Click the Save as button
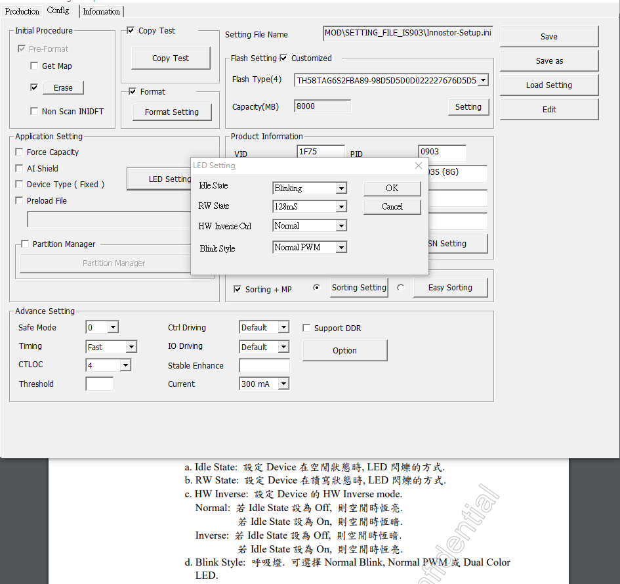620x584 pixels. tap(549, 60)
